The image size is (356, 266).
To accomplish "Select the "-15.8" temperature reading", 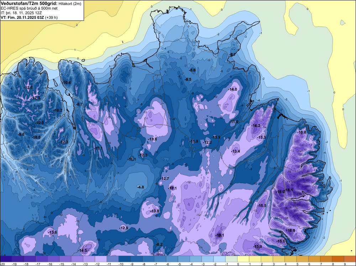I will (302, 132).
